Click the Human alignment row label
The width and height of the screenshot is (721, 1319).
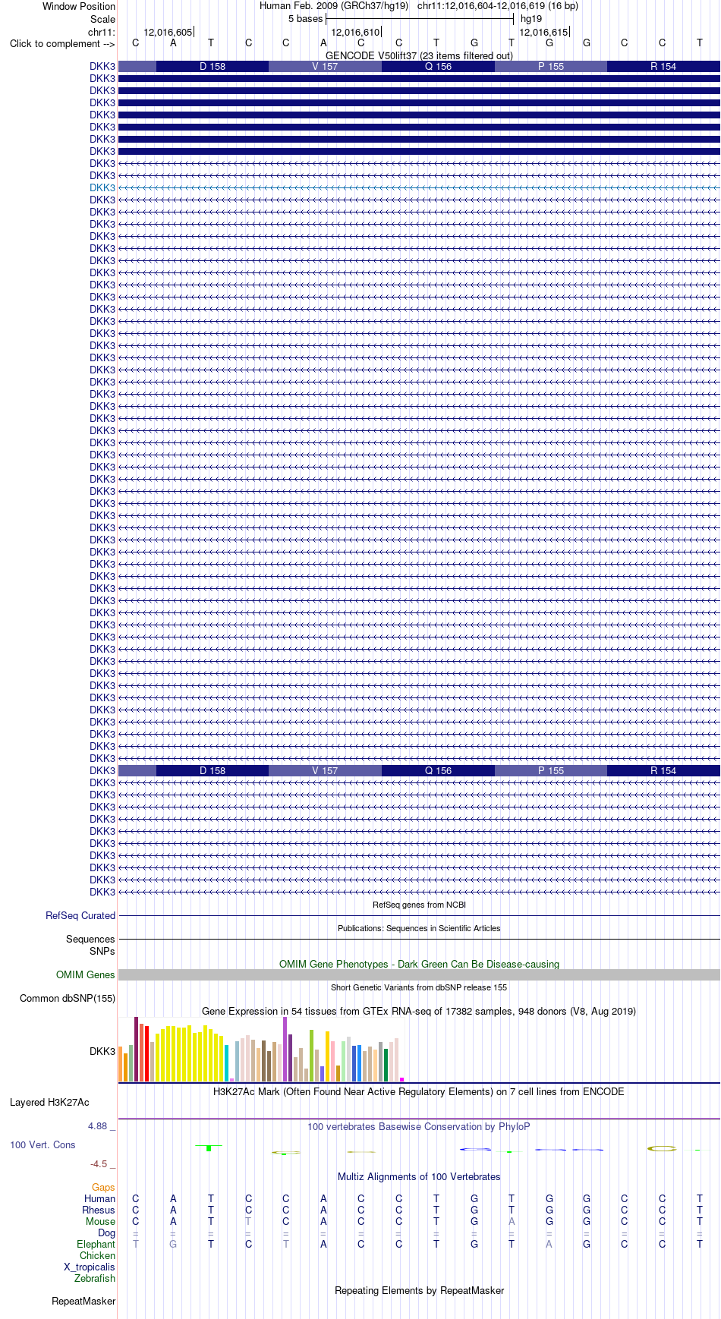point(99,1198)
